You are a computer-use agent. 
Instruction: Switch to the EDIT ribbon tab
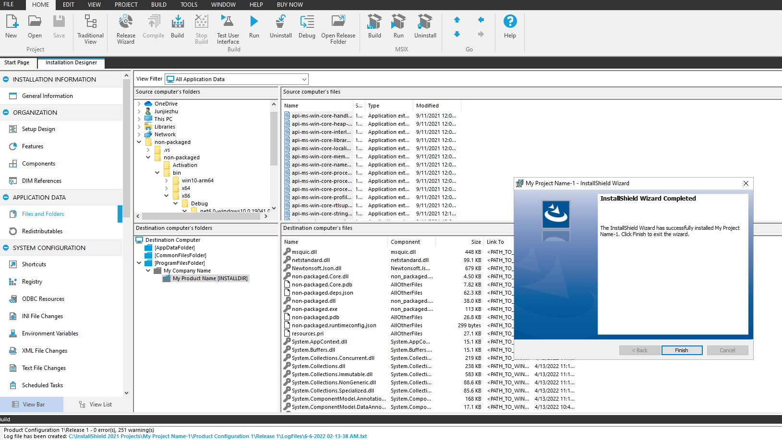click(x=69, y=4)
